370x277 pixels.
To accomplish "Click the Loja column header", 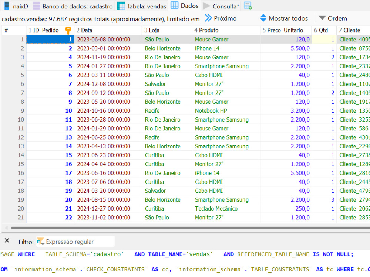I will (167, 30).
